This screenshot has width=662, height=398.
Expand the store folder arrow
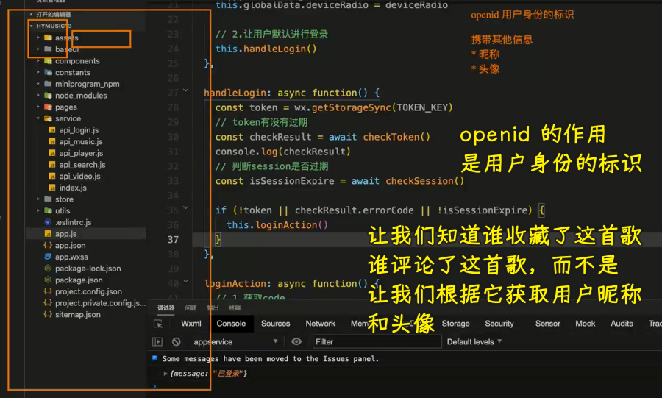[38, 199]
